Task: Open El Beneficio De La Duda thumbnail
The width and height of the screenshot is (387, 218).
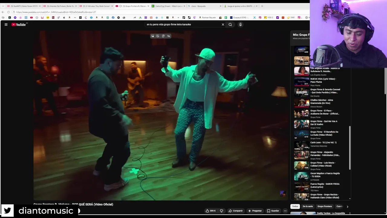Action: click(x=302, y=135)
